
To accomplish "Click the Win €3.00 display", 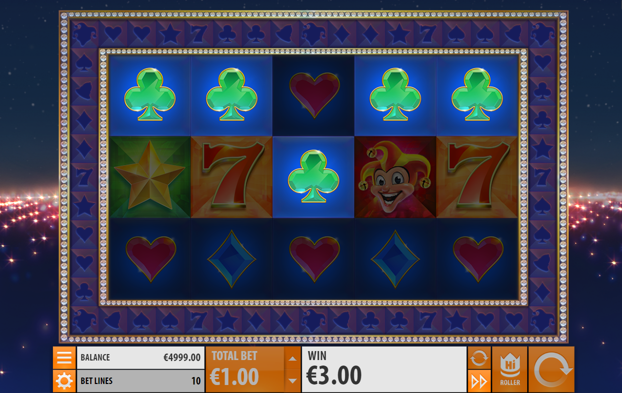I will tap(384, 370).
